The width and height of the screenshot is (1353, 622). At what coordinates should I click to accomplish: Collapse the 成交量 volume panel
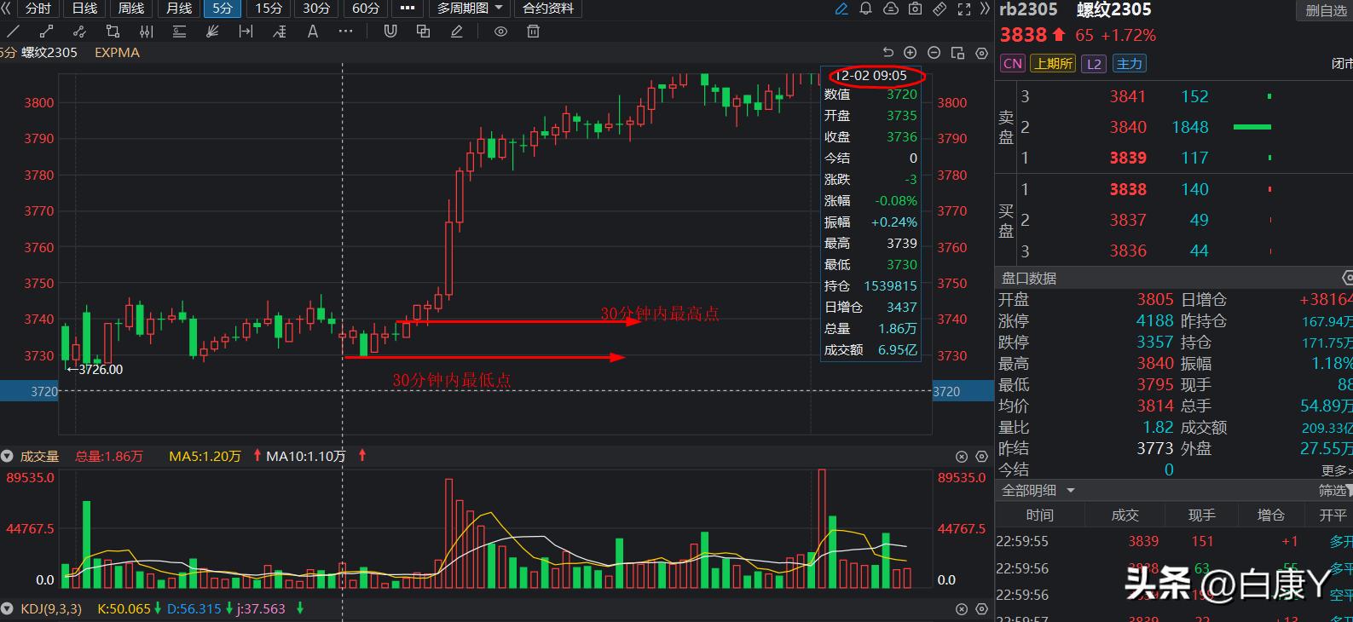pos(8,457)
